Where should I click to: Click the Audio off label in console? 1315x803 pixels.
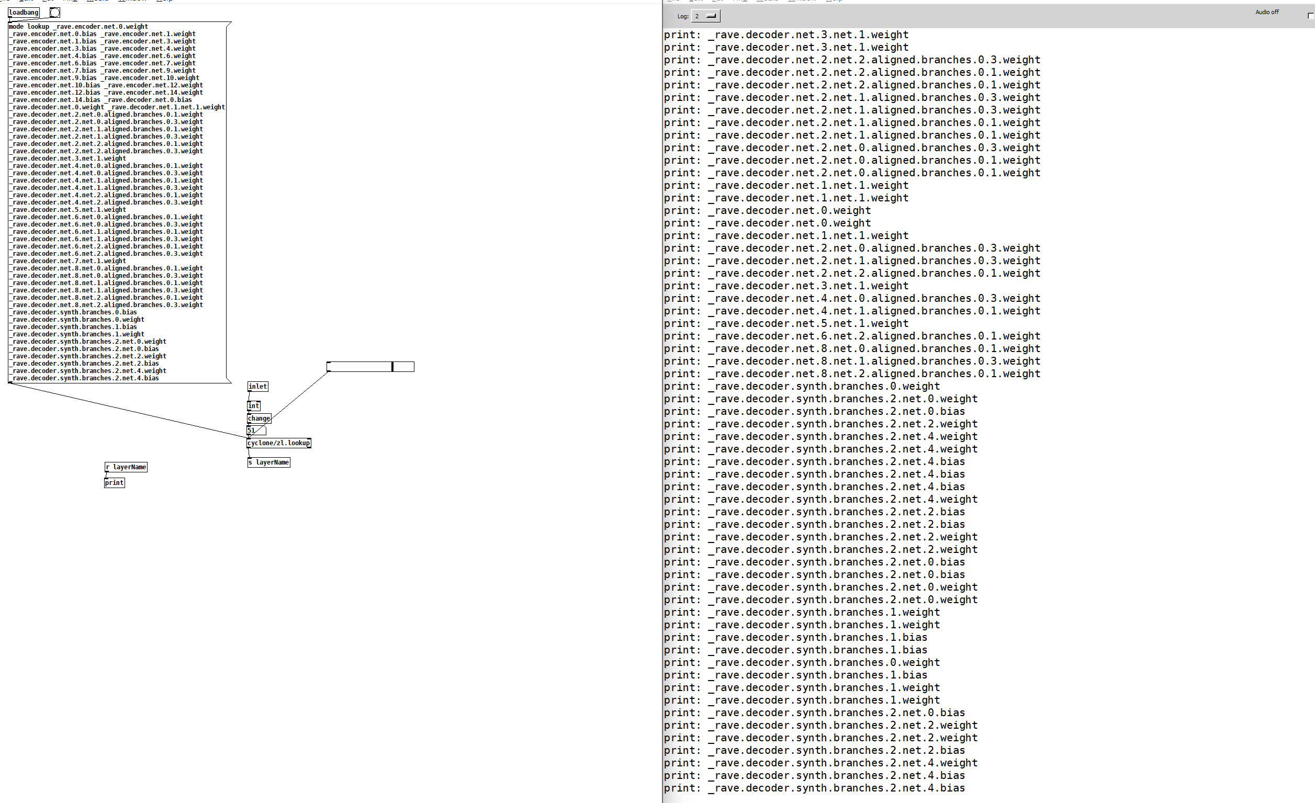(1266, 12)
